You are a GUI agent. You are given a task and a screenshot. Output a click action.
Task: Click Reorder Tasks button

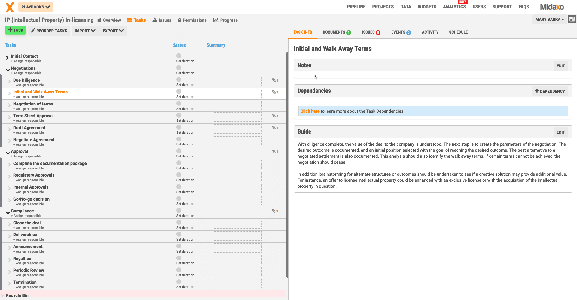coord(49,31)
